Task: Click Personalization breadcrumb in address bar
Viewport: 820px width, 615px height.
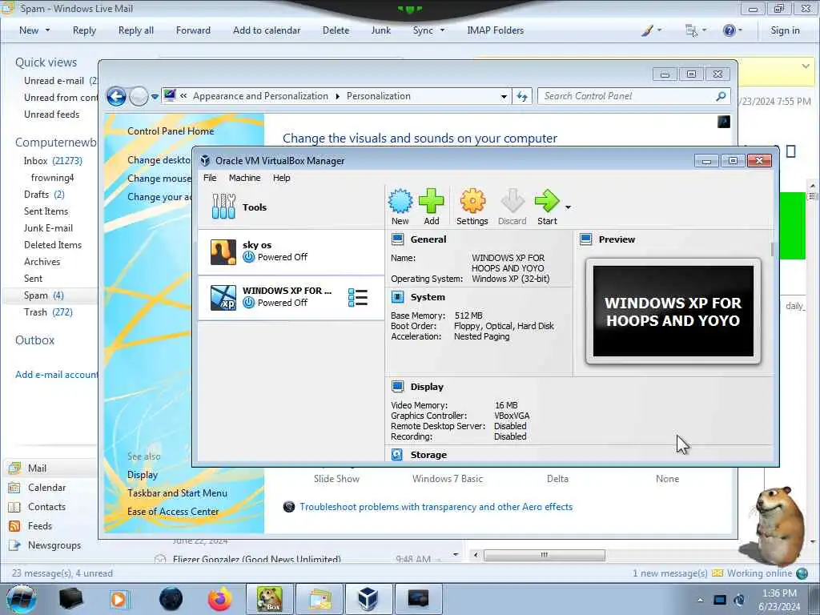Action: pyautogui.click(x=379, y=96)
